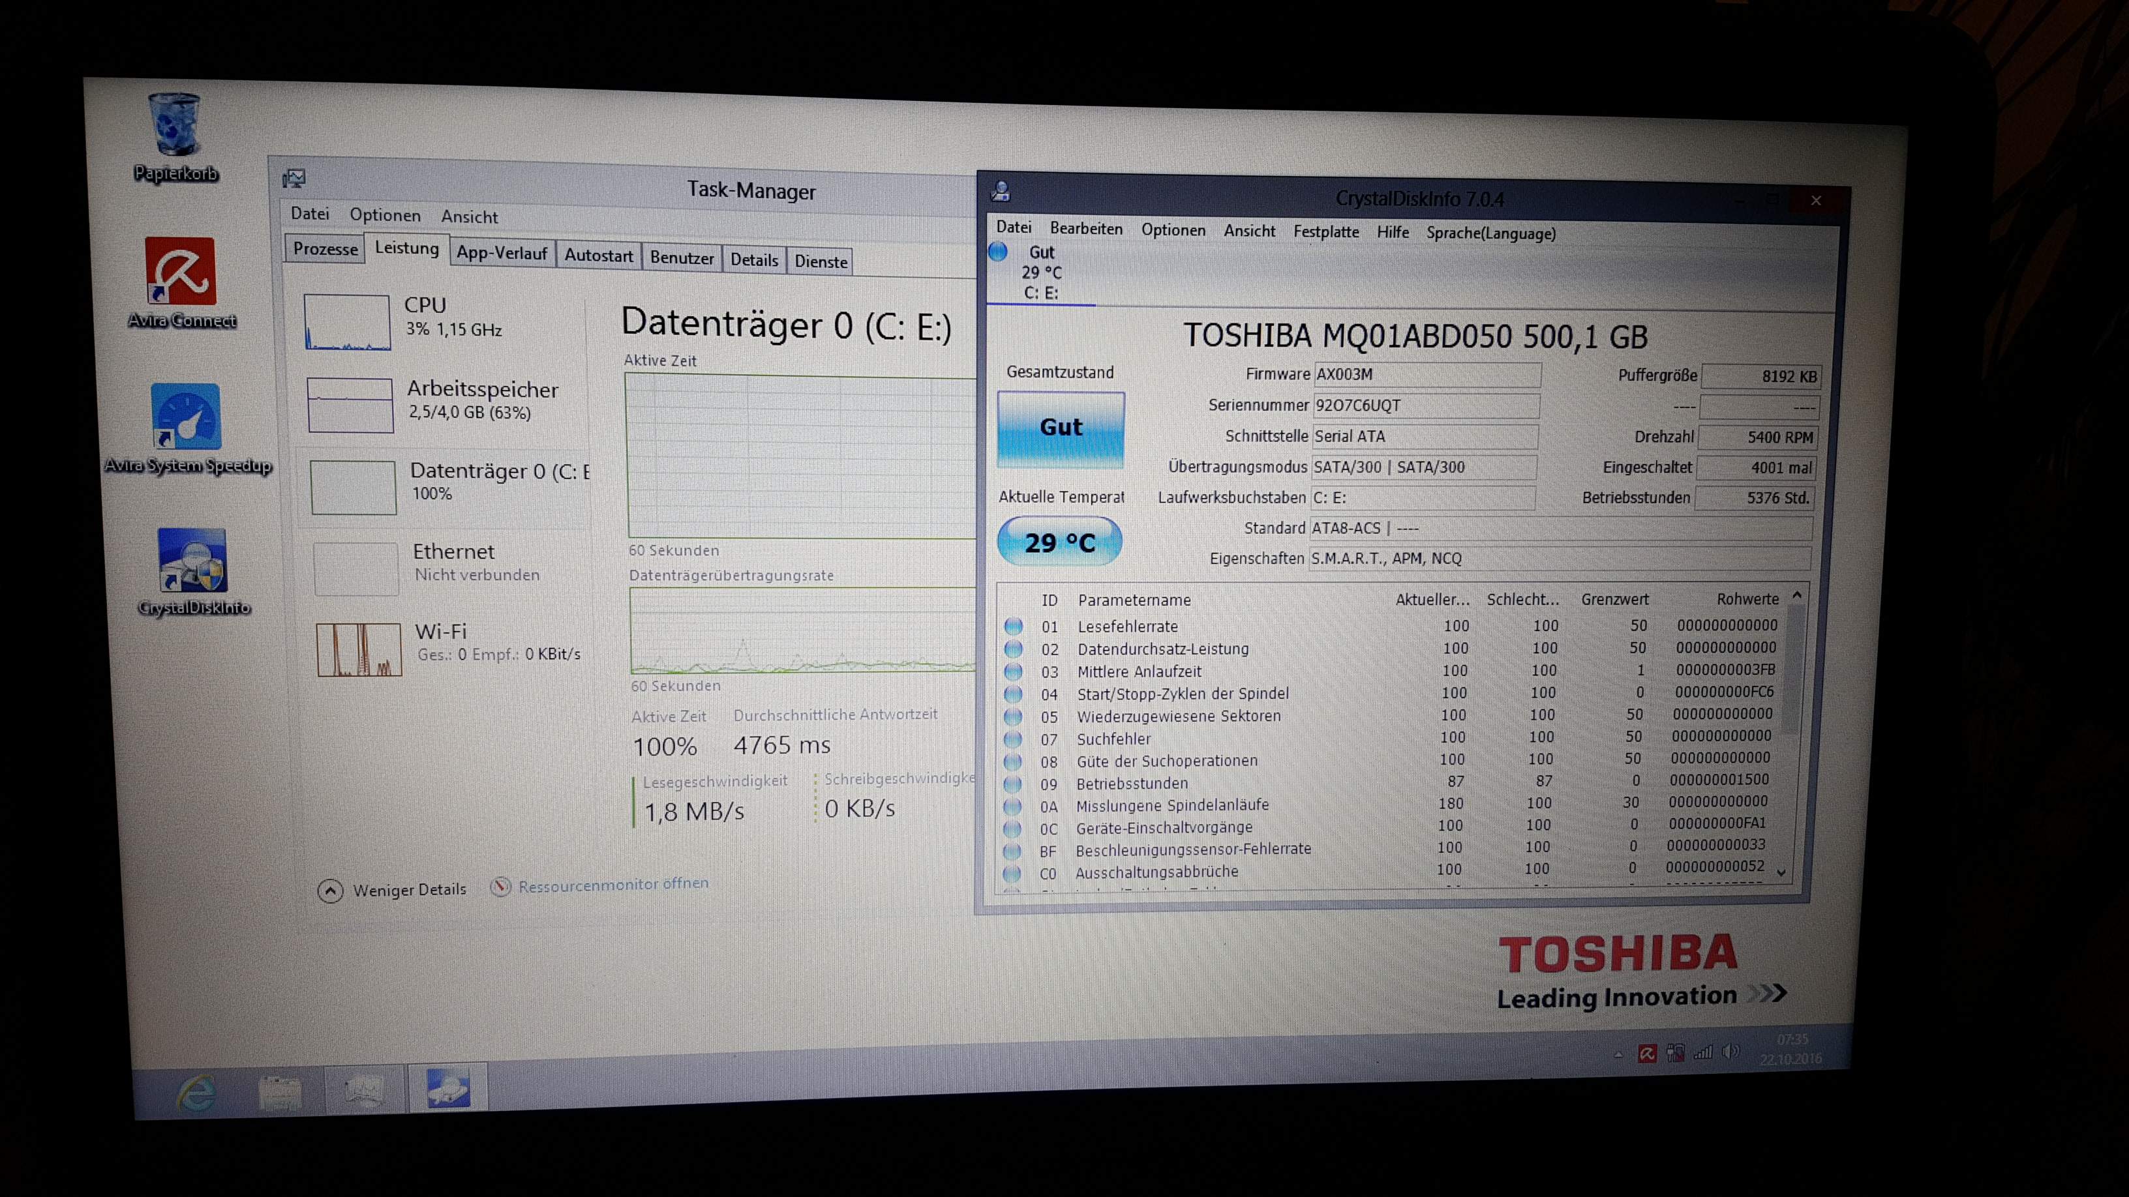Click Internet Explorer taskbar icon
2129x1197 pixels.
198,1092
